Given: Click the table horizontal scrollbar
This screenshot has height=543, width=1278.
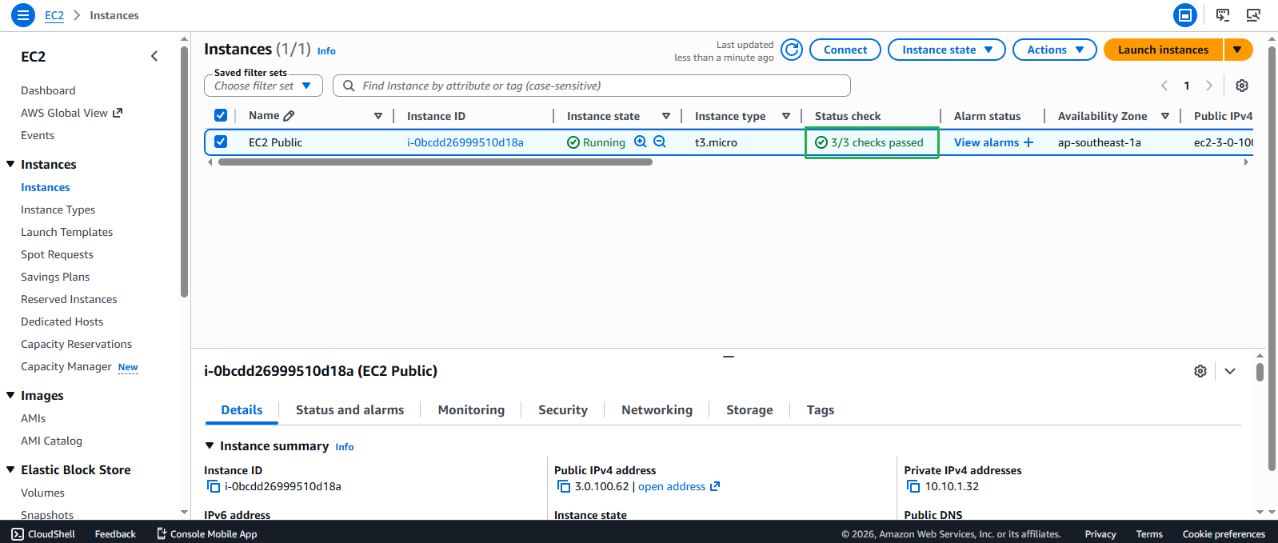Looking at the screenshot, I should pyautogui.click(x=435, y=162).
